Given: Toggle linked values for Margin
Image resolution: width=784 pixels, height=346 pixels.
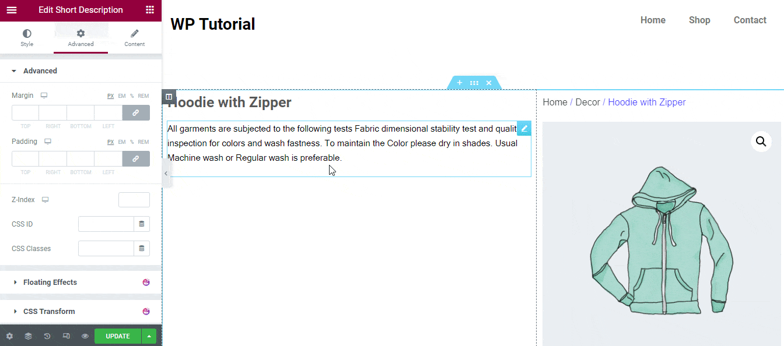Looking at the screenshot, I should point(136,112).
